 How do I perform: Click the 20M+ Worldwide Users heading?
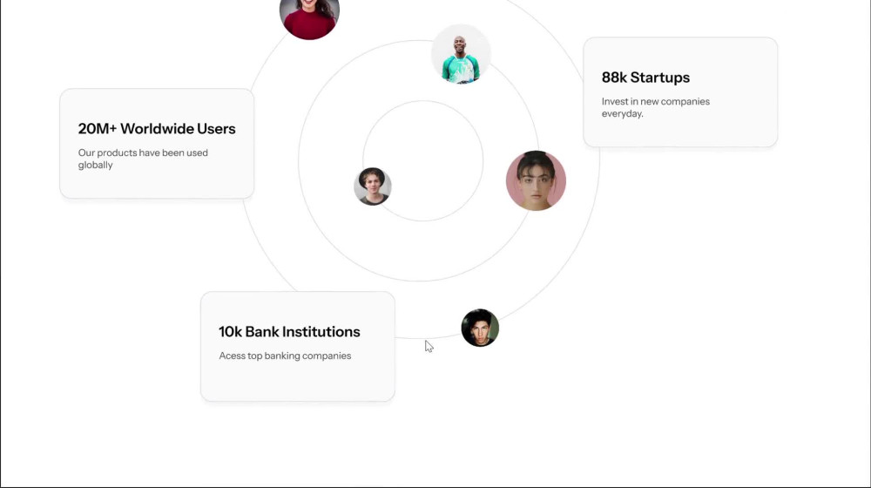click(x=157, y=129)
